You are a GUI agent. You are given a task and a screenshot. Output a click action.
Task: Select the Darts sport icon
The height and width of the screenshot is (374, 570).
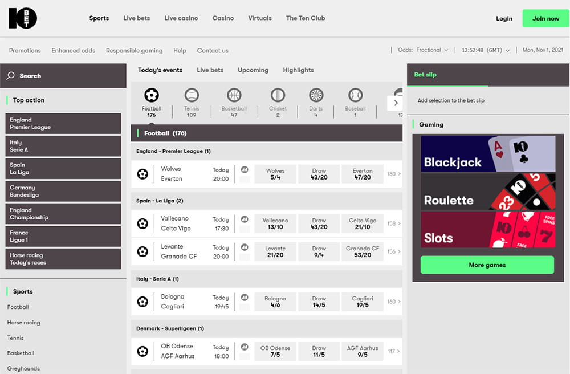click(316, 95)
